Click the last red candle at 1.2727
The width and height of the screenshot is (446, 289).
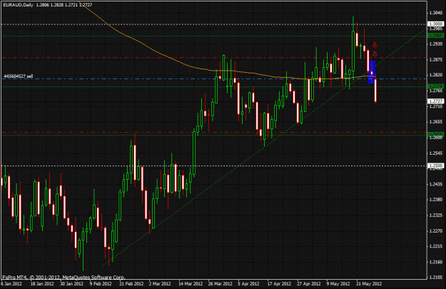click(x=375, y=90)
